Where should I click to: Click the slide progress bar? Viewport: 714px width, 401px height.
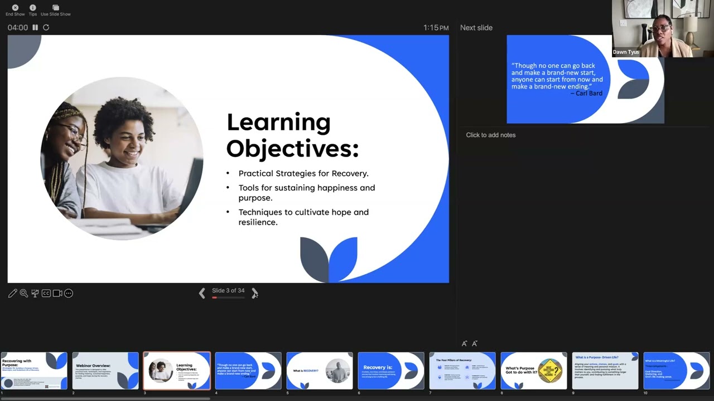pos(228,297)
